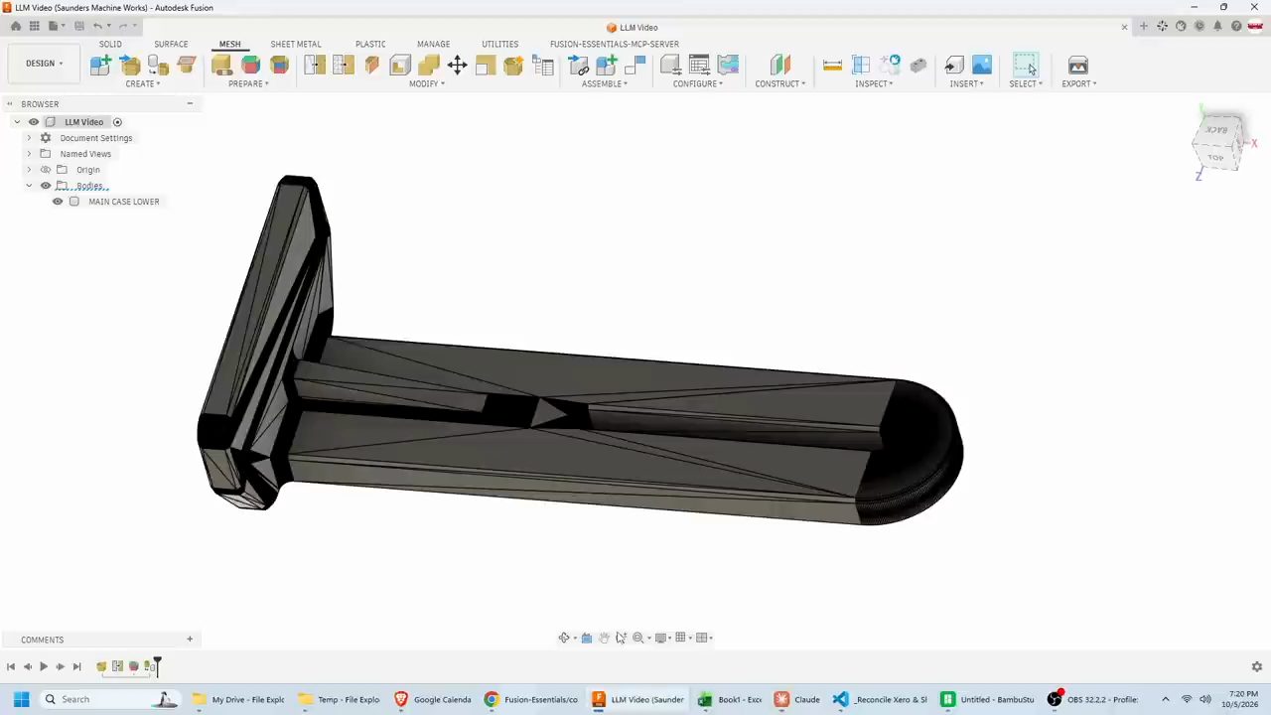Click the Offset Plane icon in Construct
Screen dimensions: 1271x715
click(780, 65)
